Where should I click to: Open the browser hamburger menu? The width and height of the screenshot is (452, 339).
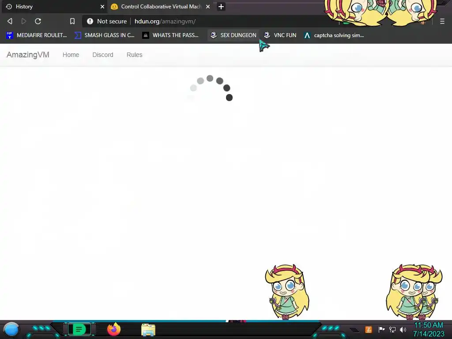[442, 21]
